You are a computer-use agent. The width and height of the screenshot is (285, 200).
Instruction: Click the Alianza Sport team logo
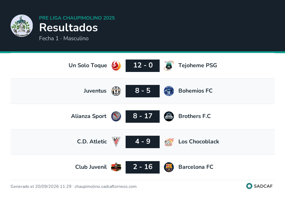(116, 116)
